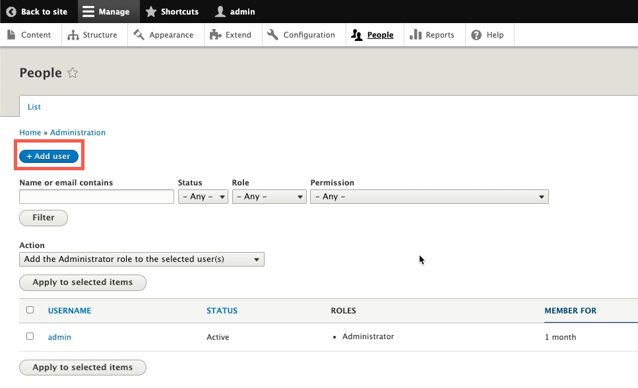Open the Action selection dropdown
Viewport: 638px width, 388px height.
click(142, 259)
